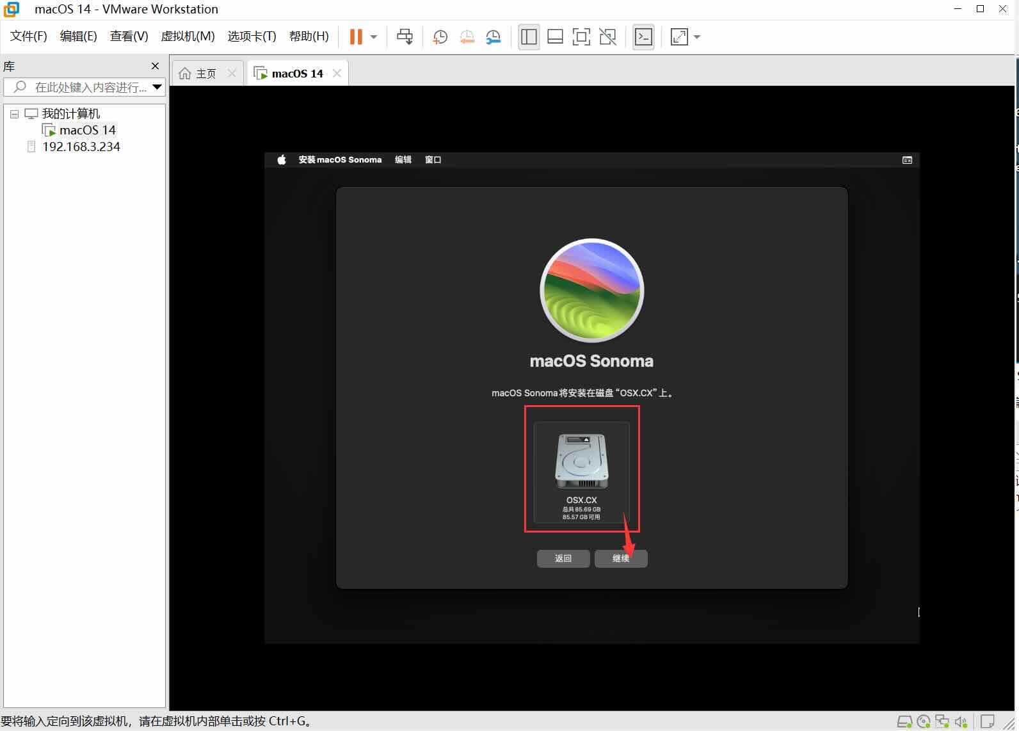Click the VMware Workstation title bar logo
This screenshot has height=731, width=1019.
point(12,9)
